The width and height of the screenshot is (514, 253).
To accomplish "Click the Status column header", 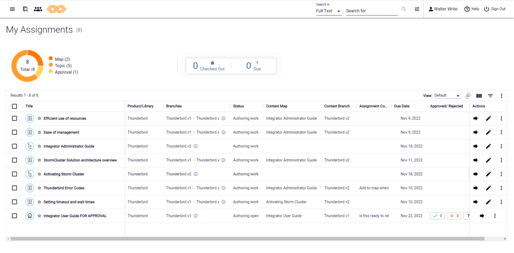I will click(x=238, y=106).
